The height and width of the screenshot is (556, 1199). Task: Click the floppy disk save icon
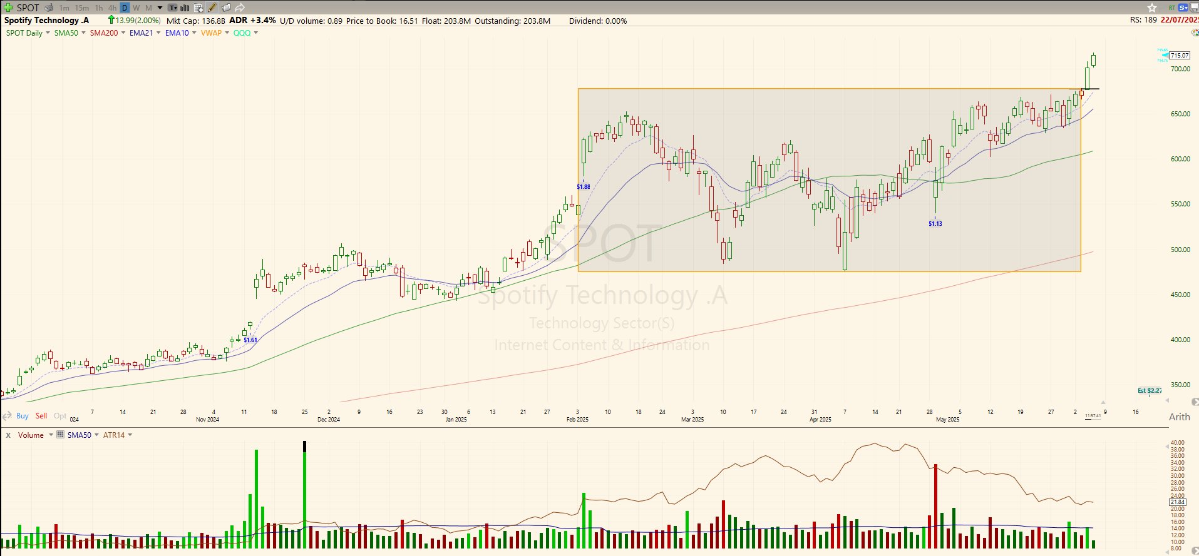click(x=1196, y=8)
